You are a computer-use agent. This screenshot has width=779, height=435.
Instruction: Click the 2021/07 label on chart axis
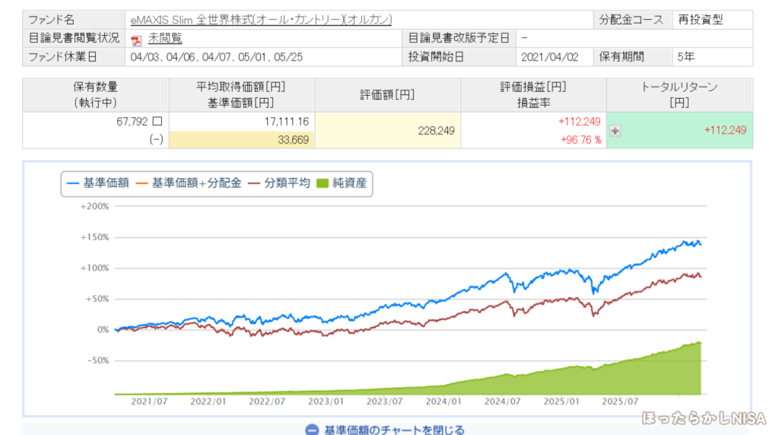click(148, 402)
